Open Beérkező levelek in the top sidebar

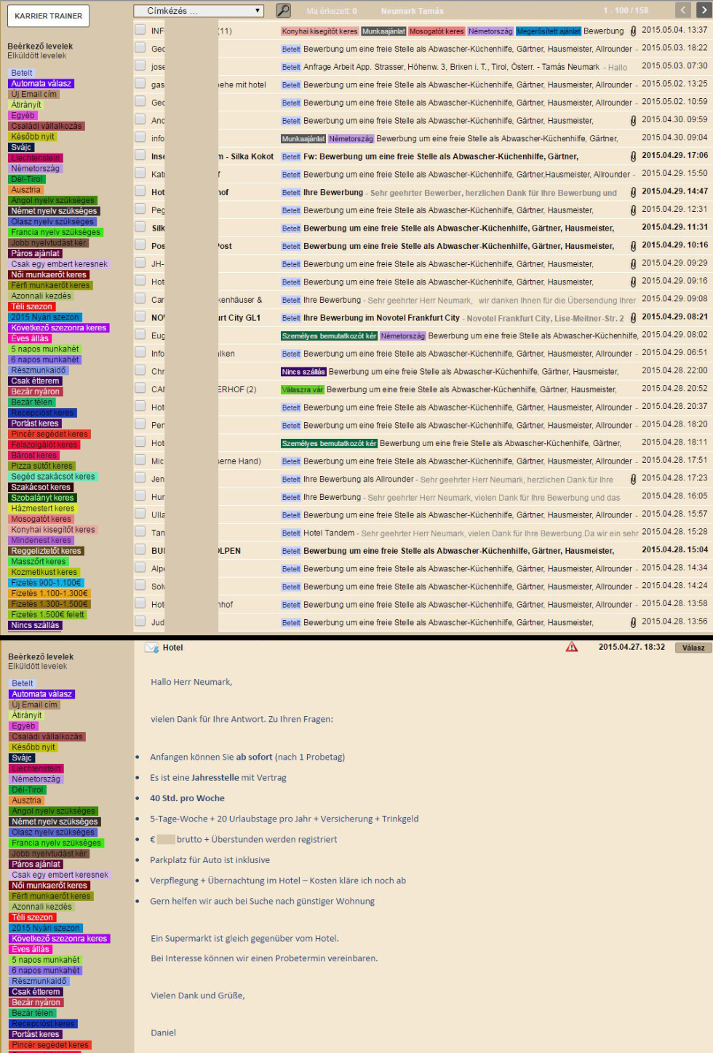[40, 46]
